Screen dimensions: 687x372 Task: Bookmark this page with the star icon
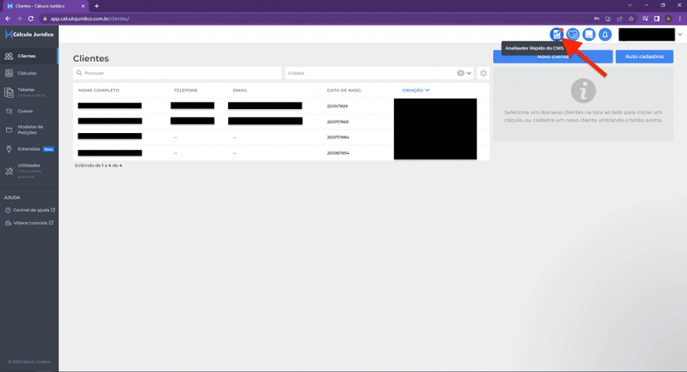(x=631, y=18)
